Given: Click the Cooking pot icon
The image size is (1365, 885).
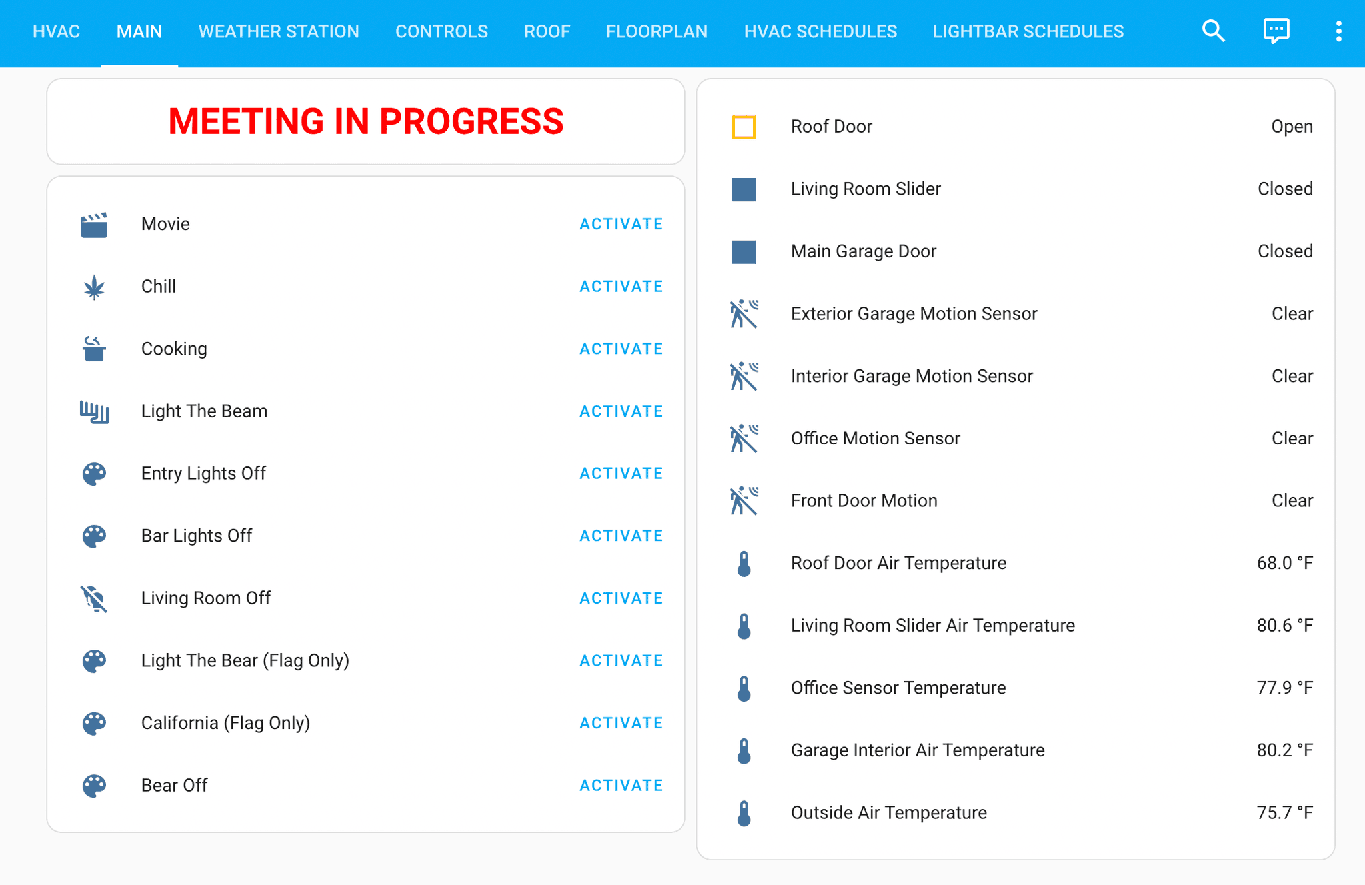Looking at the screenshot, I should tap(94, 349).
